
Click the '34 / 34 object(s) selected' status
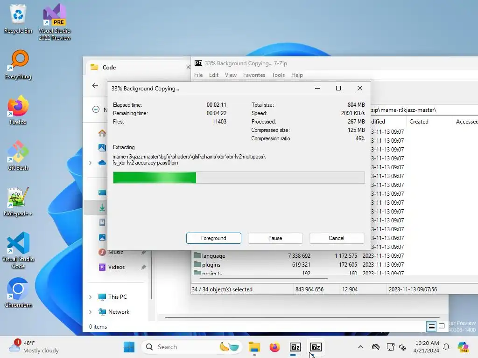[x=222, y=289]
